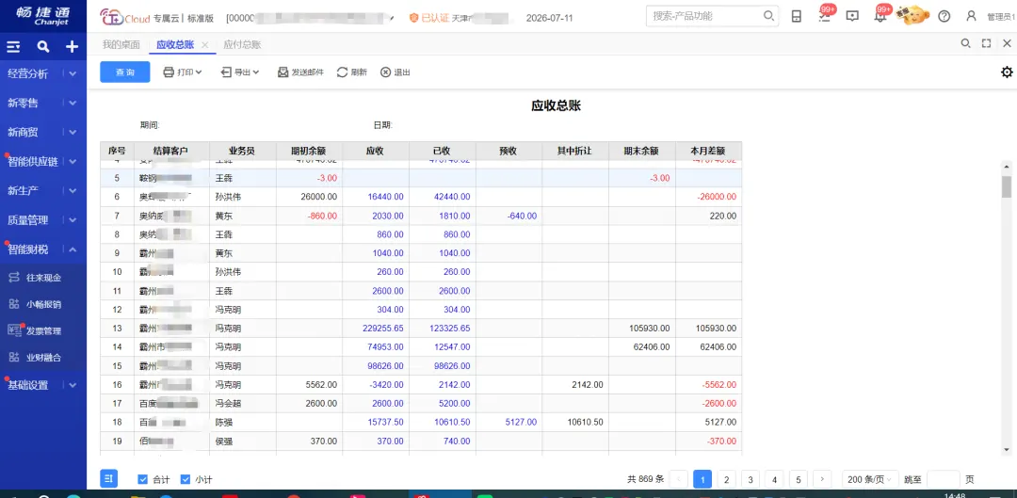1017x498 pixels.
Task: Open the mobile device icon in header
Action: [x=797, y=16]
